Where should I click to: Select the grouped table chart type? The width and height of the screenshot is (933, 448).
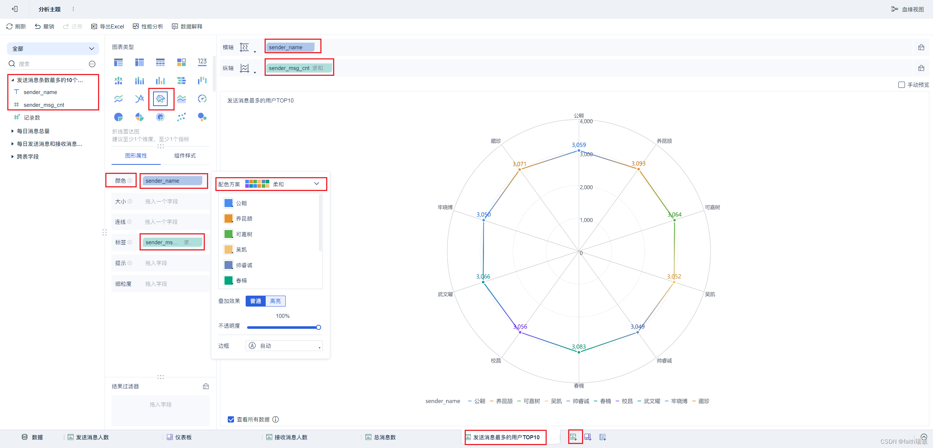pyautogui.click(x=118, y=62)
